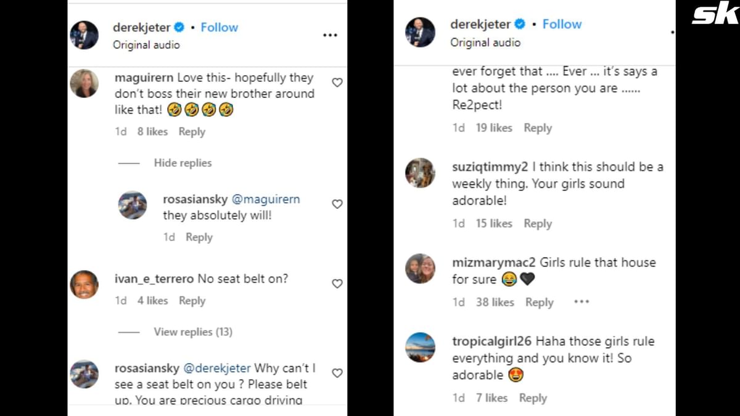Open derekjeter's profile picture on the left post

(84, 35)
